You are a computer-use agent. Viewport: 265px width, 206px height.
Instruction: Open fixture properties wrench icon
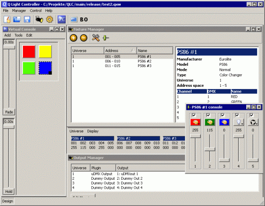click(x=96, y=38)
